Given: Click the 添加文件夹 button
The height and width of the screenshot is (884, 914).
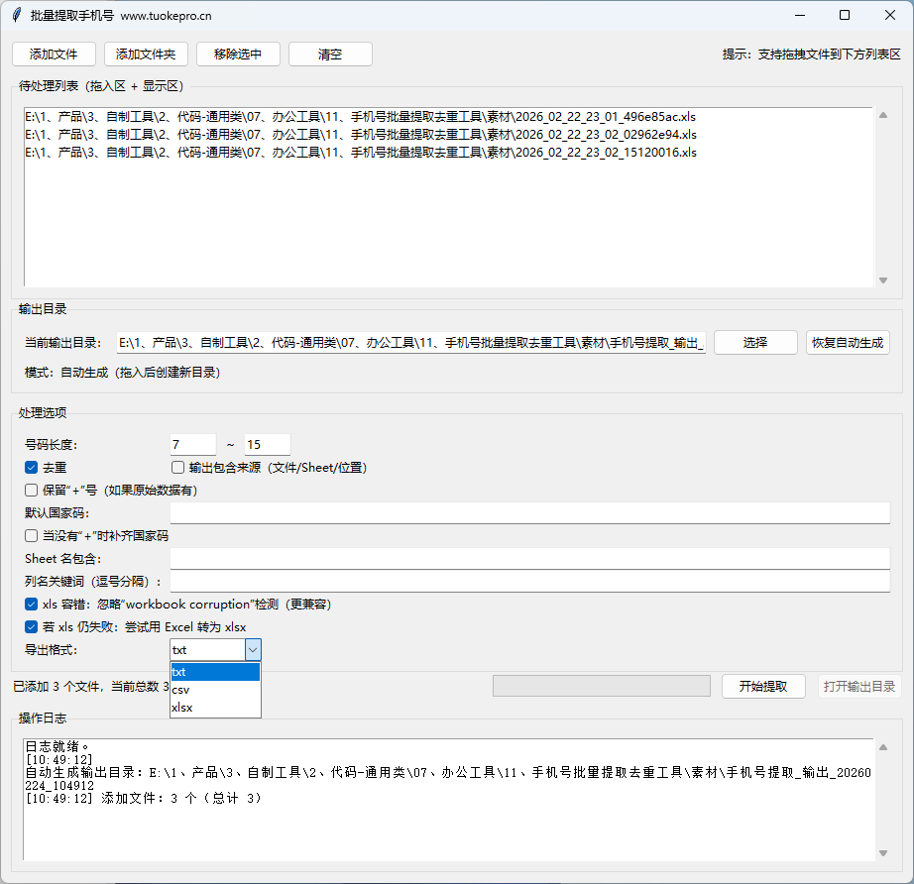Looking at the screenshot, I should click(x=146, y=55).
